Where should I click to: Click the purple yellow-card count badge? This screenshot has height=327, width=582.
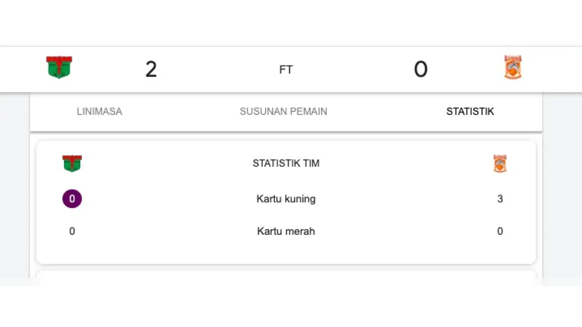point(72,198)
